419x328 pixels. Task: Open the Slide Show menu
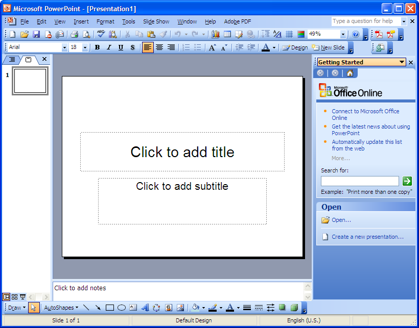tap(156, 21)
